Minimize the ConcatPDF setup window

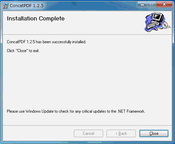point(142,4)
